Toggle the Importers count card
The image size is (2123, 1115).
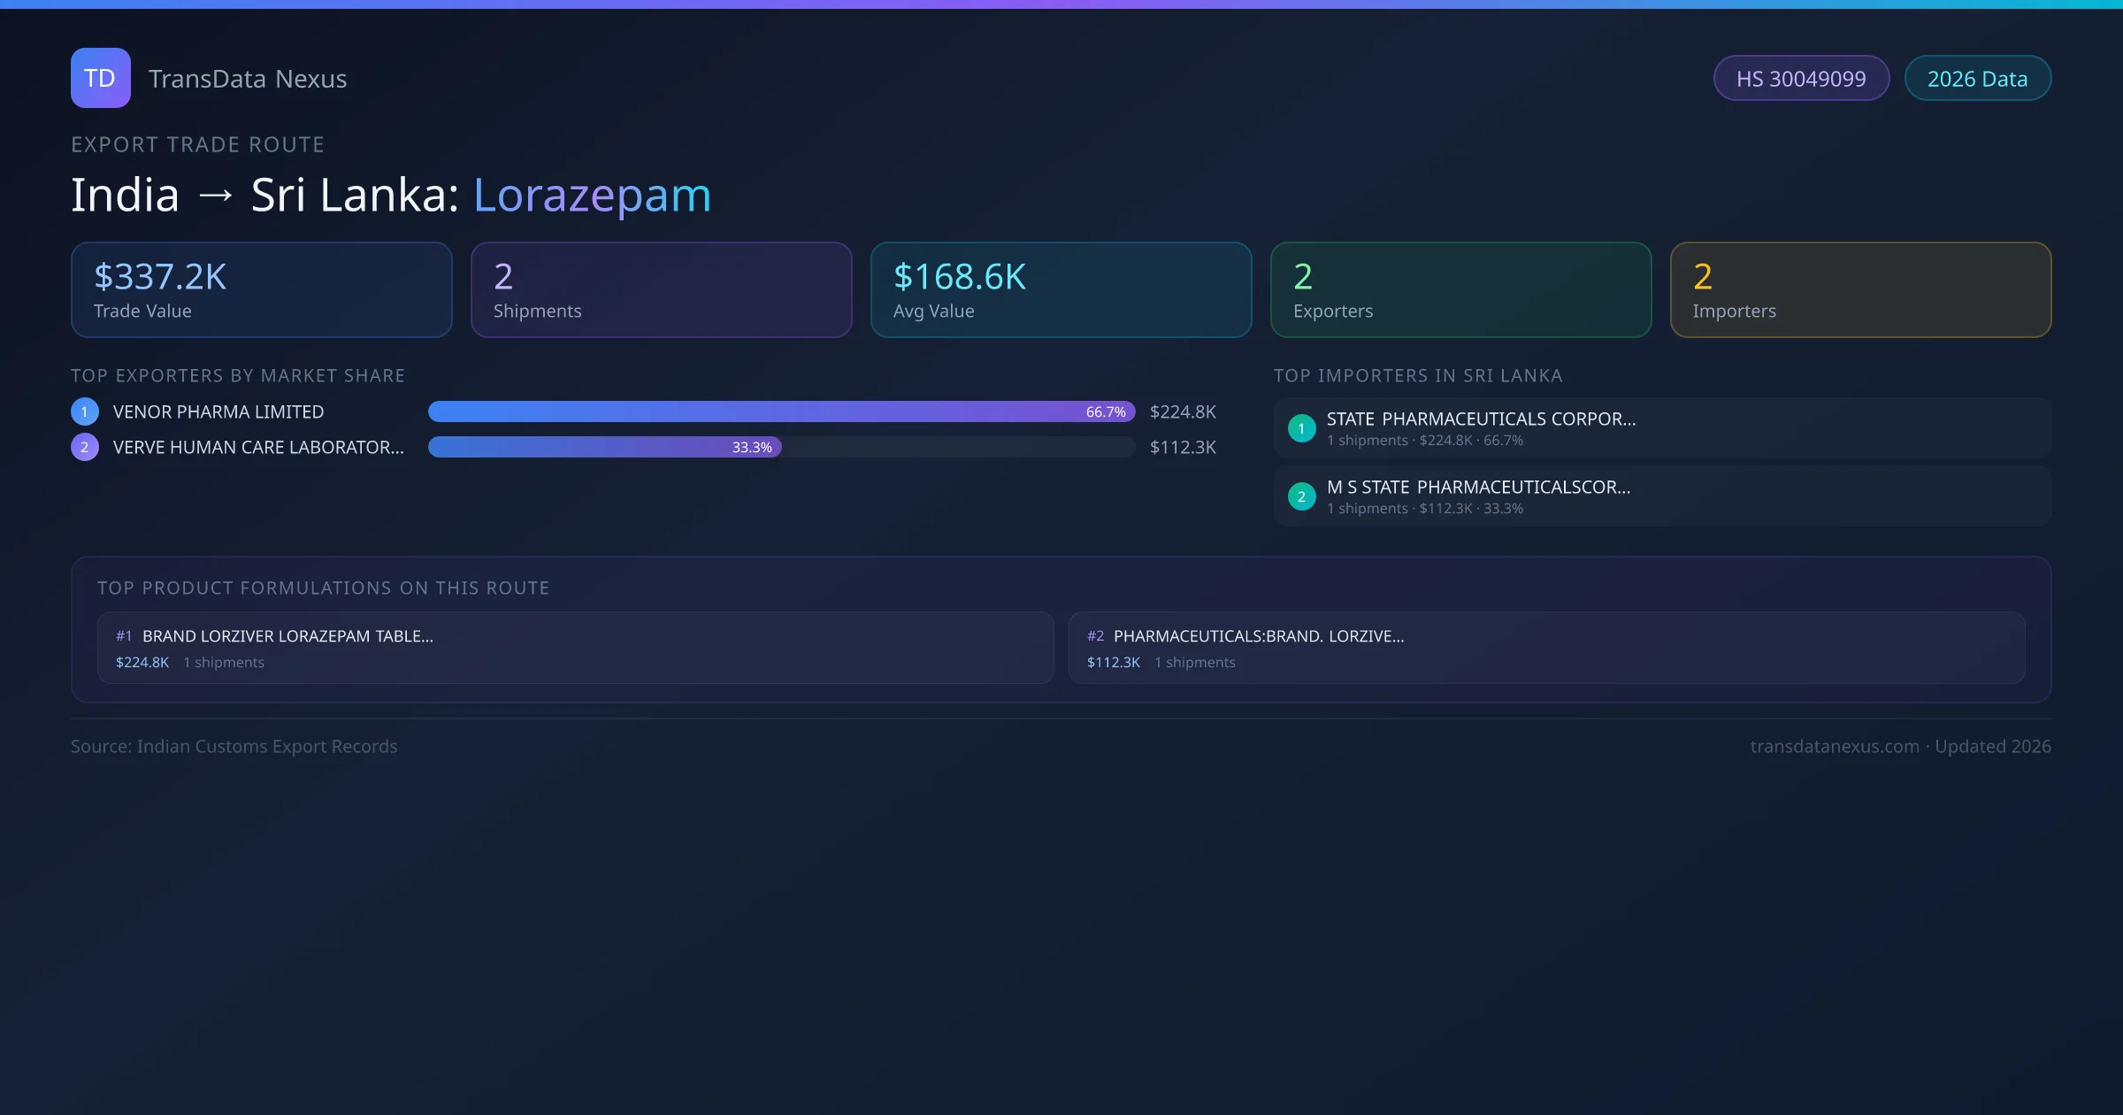pos(1860,289)
